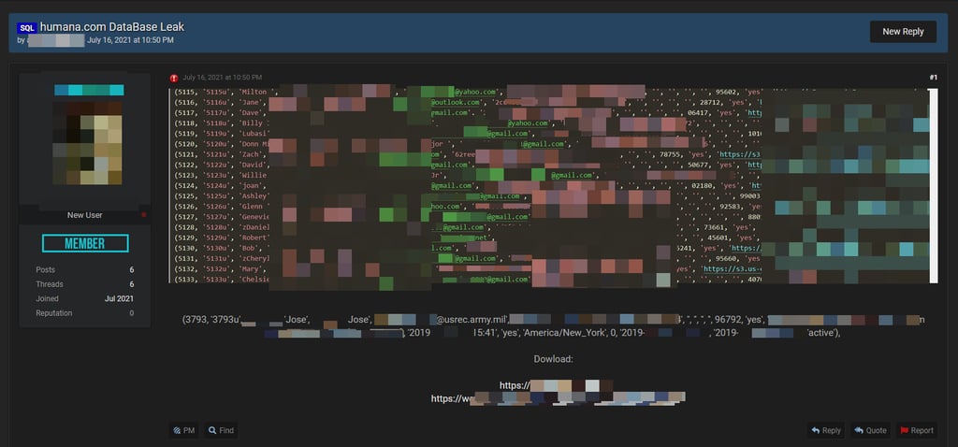Click the red flag icon on Report
958x447 pixels.
[x=905, y=430]
